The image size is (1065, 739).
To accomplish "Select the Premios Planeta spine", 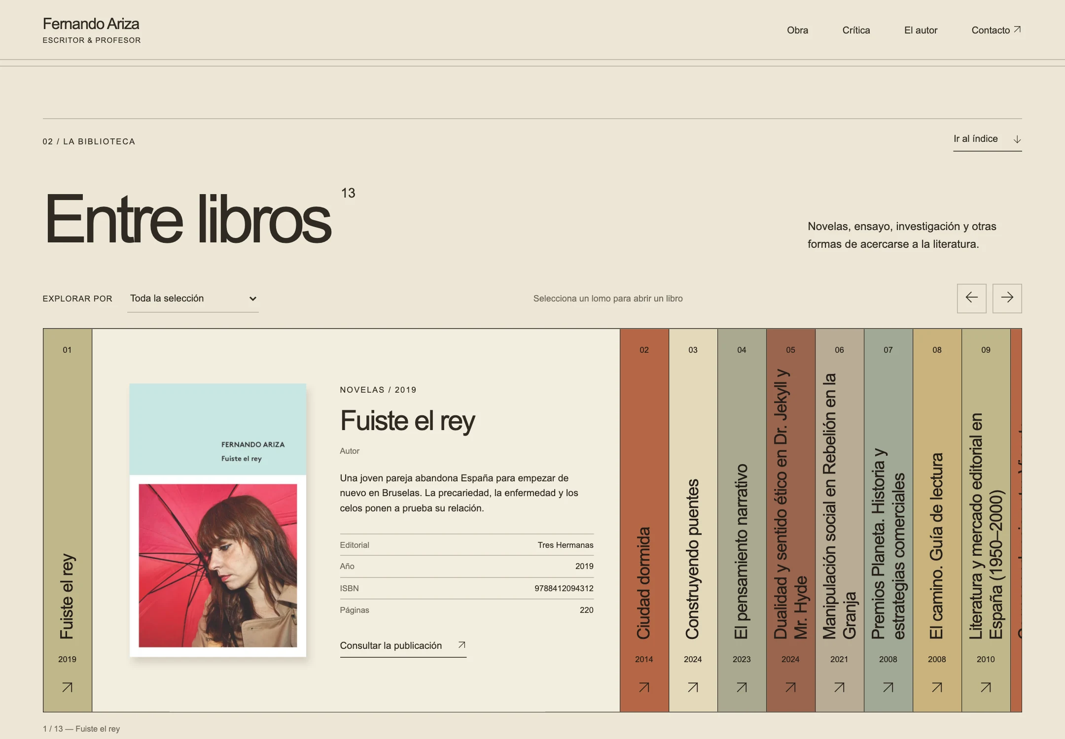I will [x=888, y=520].
